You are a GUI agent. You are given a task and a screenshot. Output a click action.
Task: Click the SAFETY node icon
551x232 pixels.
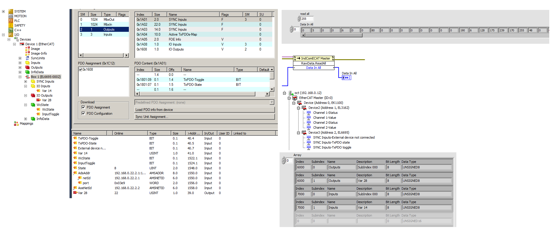pyautogui.click(x=11, y=25)
